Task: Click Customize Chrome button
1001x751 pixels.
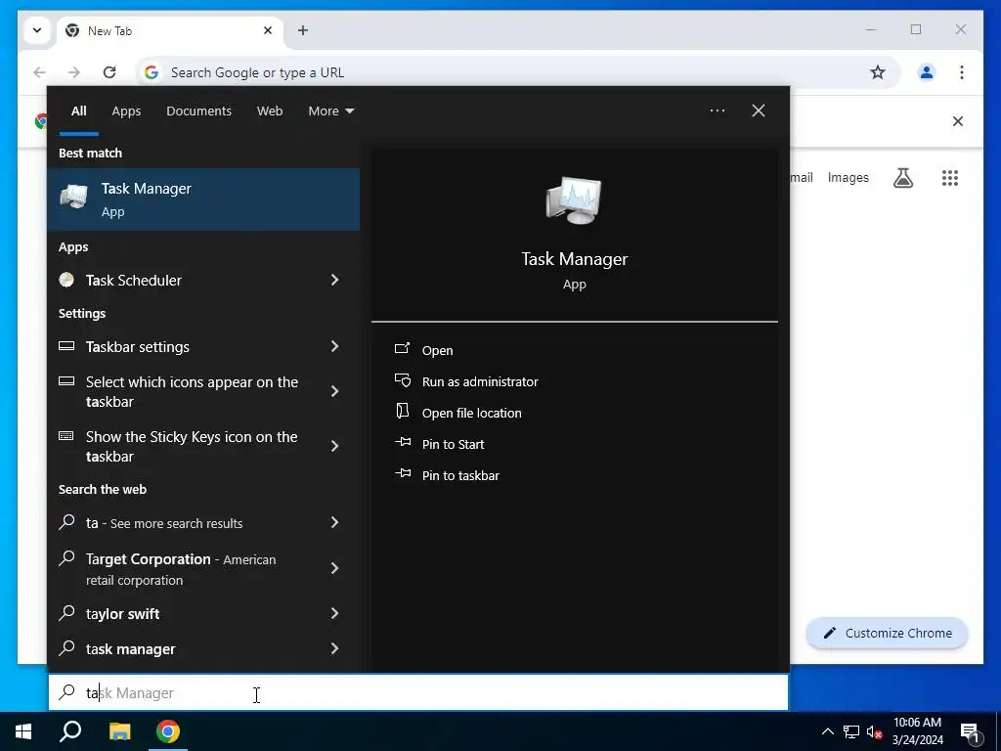Action: click(x=887, y=633)
